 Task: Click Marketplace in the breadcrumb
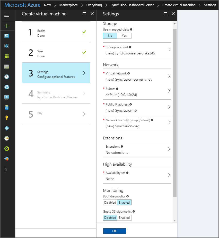tap(68, 5)
